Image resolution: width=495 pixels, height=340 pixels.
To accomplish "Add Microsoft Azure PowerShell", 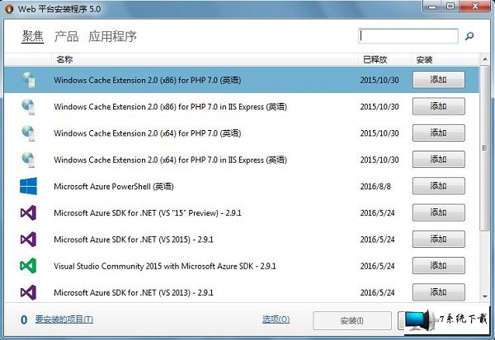I will (439, 186).
